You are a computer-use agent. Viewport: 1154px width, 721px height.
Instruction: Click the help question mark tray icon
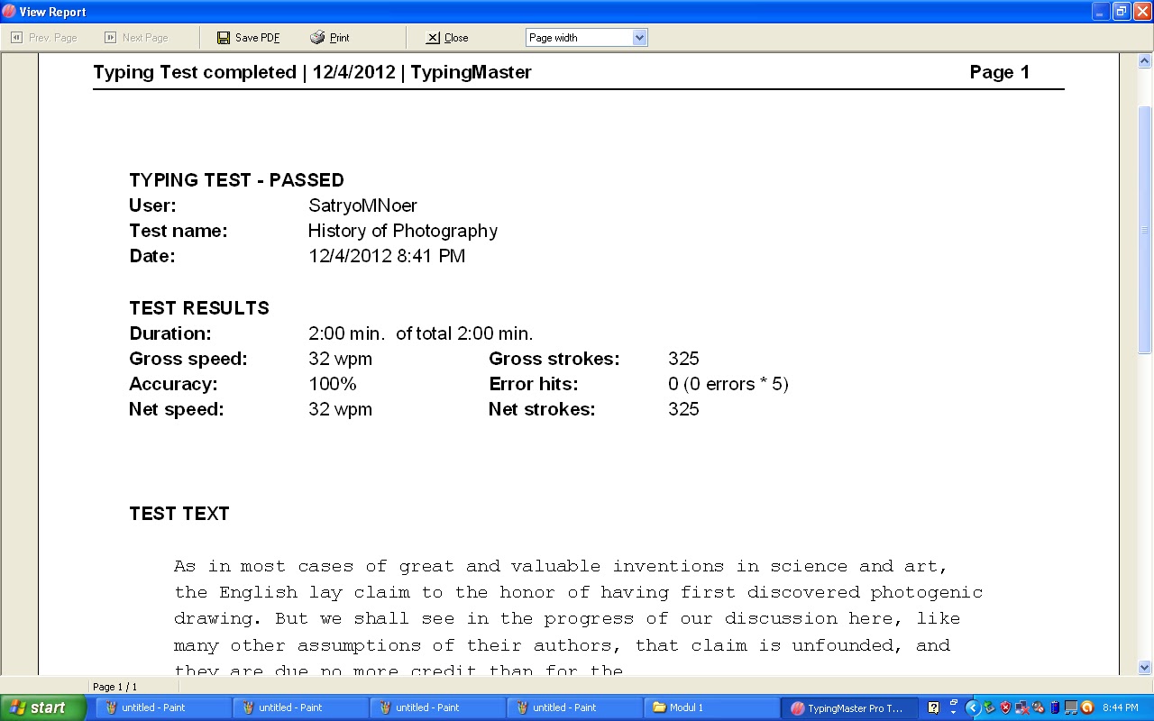pyautogui.click(x=933, y=707)
